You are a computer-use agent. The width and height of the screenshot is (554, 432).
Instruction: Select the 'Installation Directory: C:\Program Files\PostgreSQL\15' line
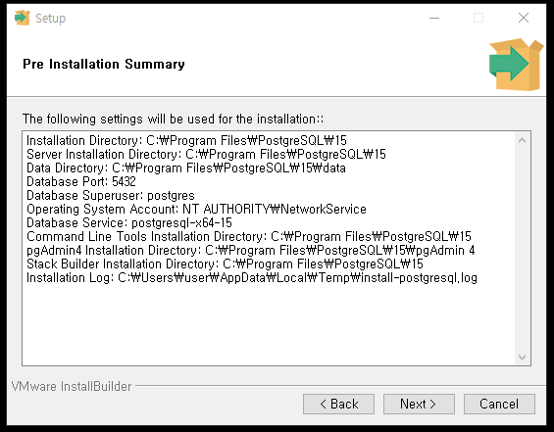click(186, 140)
